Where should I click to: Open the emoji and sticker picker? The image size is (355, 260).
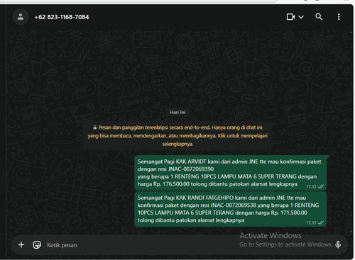[37, 245]
